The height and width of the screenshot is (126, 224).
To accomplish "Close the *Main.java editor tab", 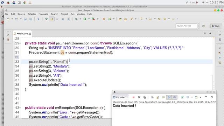I will (x=30, y=34).
